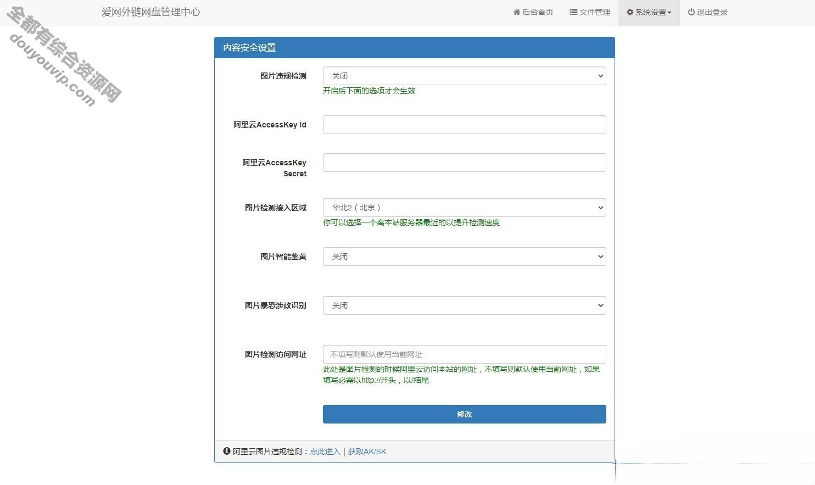The width and height of the screenshot is (815, 485).
Task: Focus the 图片检测访问网址 input field
Action: [464, 354]
